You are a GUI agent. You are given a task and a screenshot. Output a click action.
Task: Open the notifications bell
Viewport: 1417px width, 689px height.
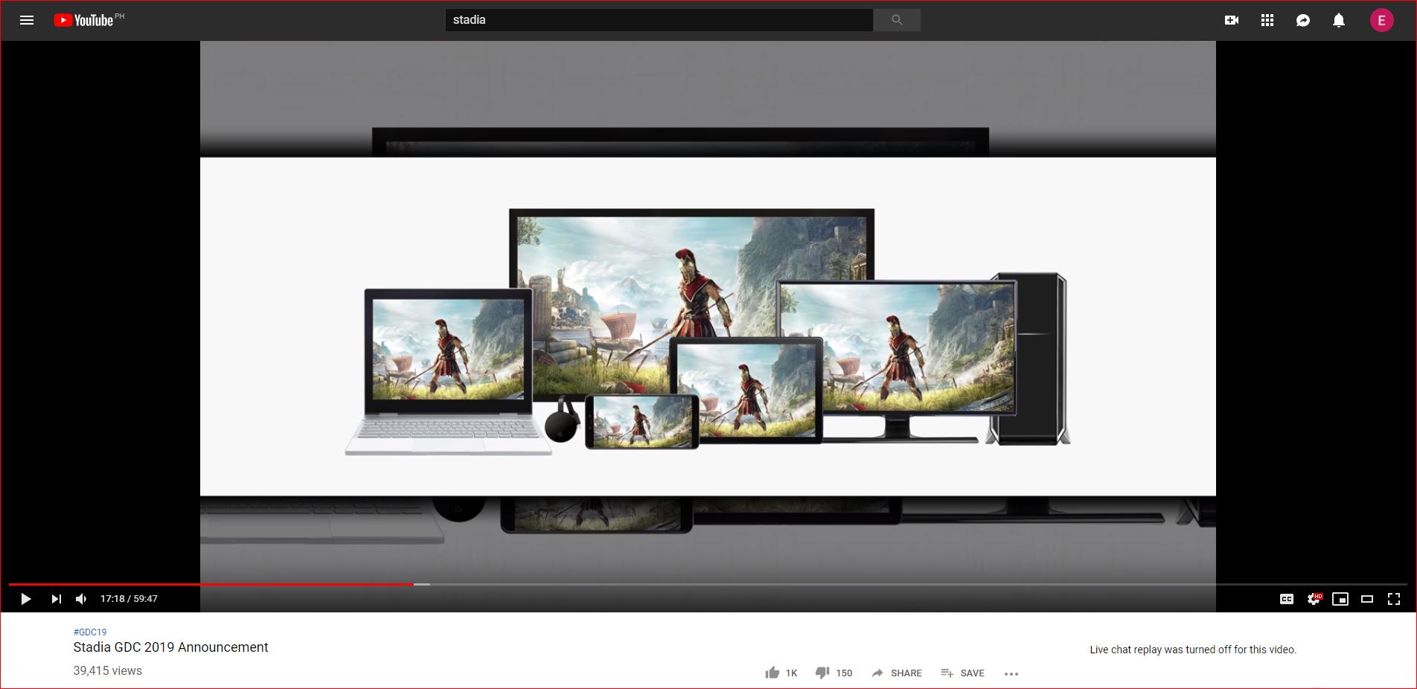tap(1339, 20)
